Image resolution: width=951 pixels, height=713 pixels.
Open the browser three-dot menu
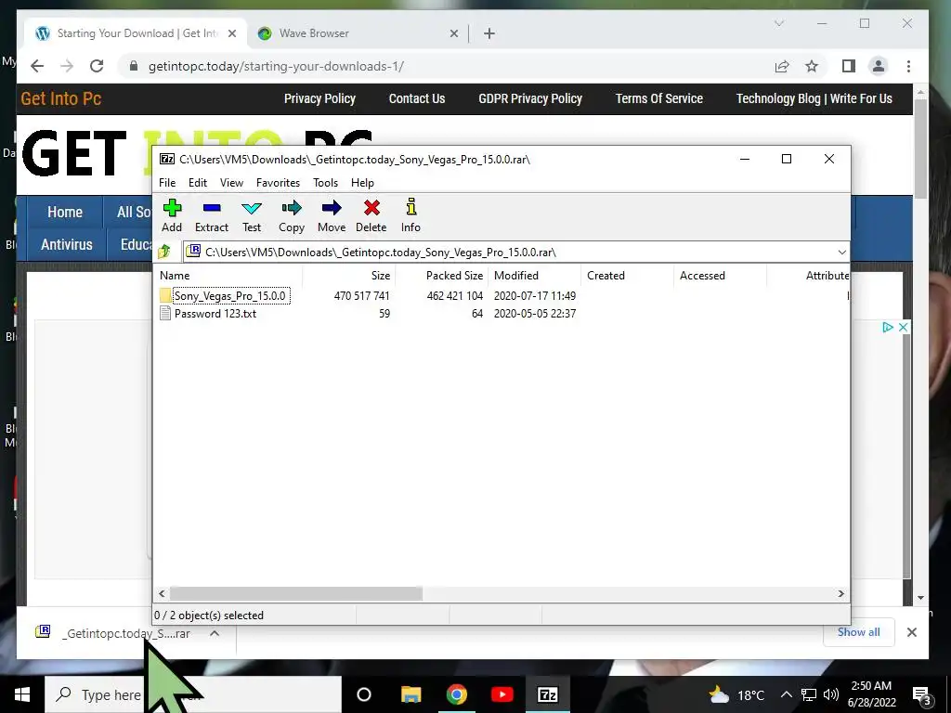point(908,66)
